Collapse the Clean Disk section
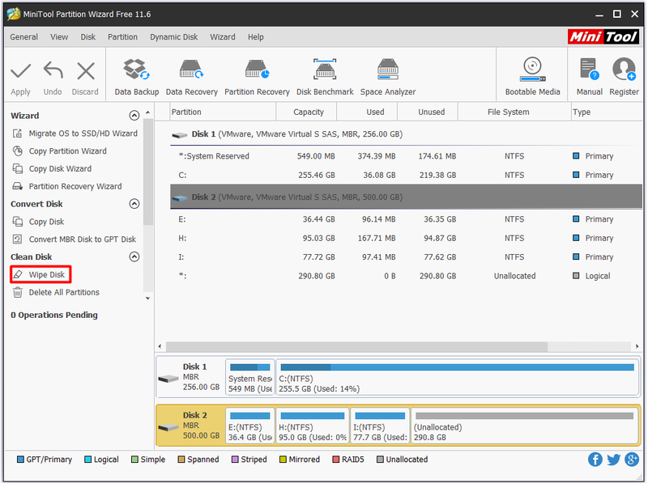The height and width of the screenshot is (483, 648). click(134, 256)
